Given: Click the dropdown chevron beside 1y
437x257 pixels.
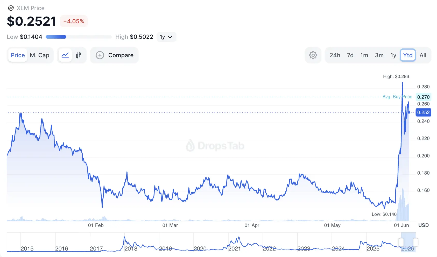Looking at the screenshot, I should (170, 37).
